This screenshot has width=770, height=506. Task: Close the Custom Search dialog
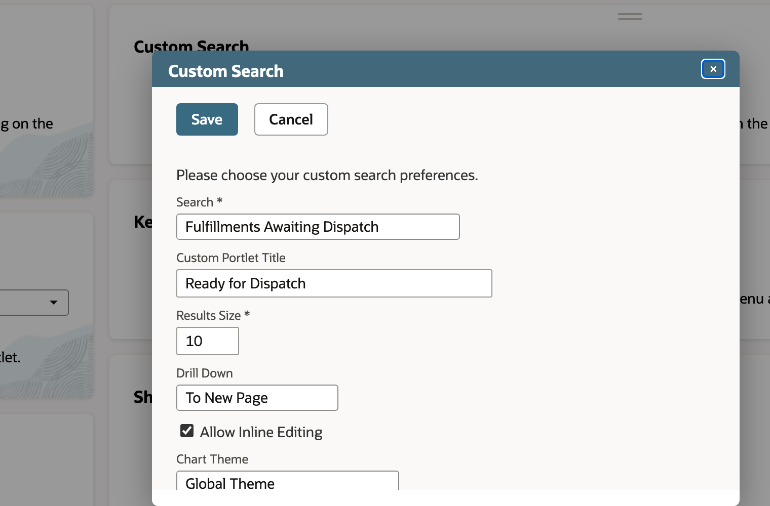(x=713, y=69)
